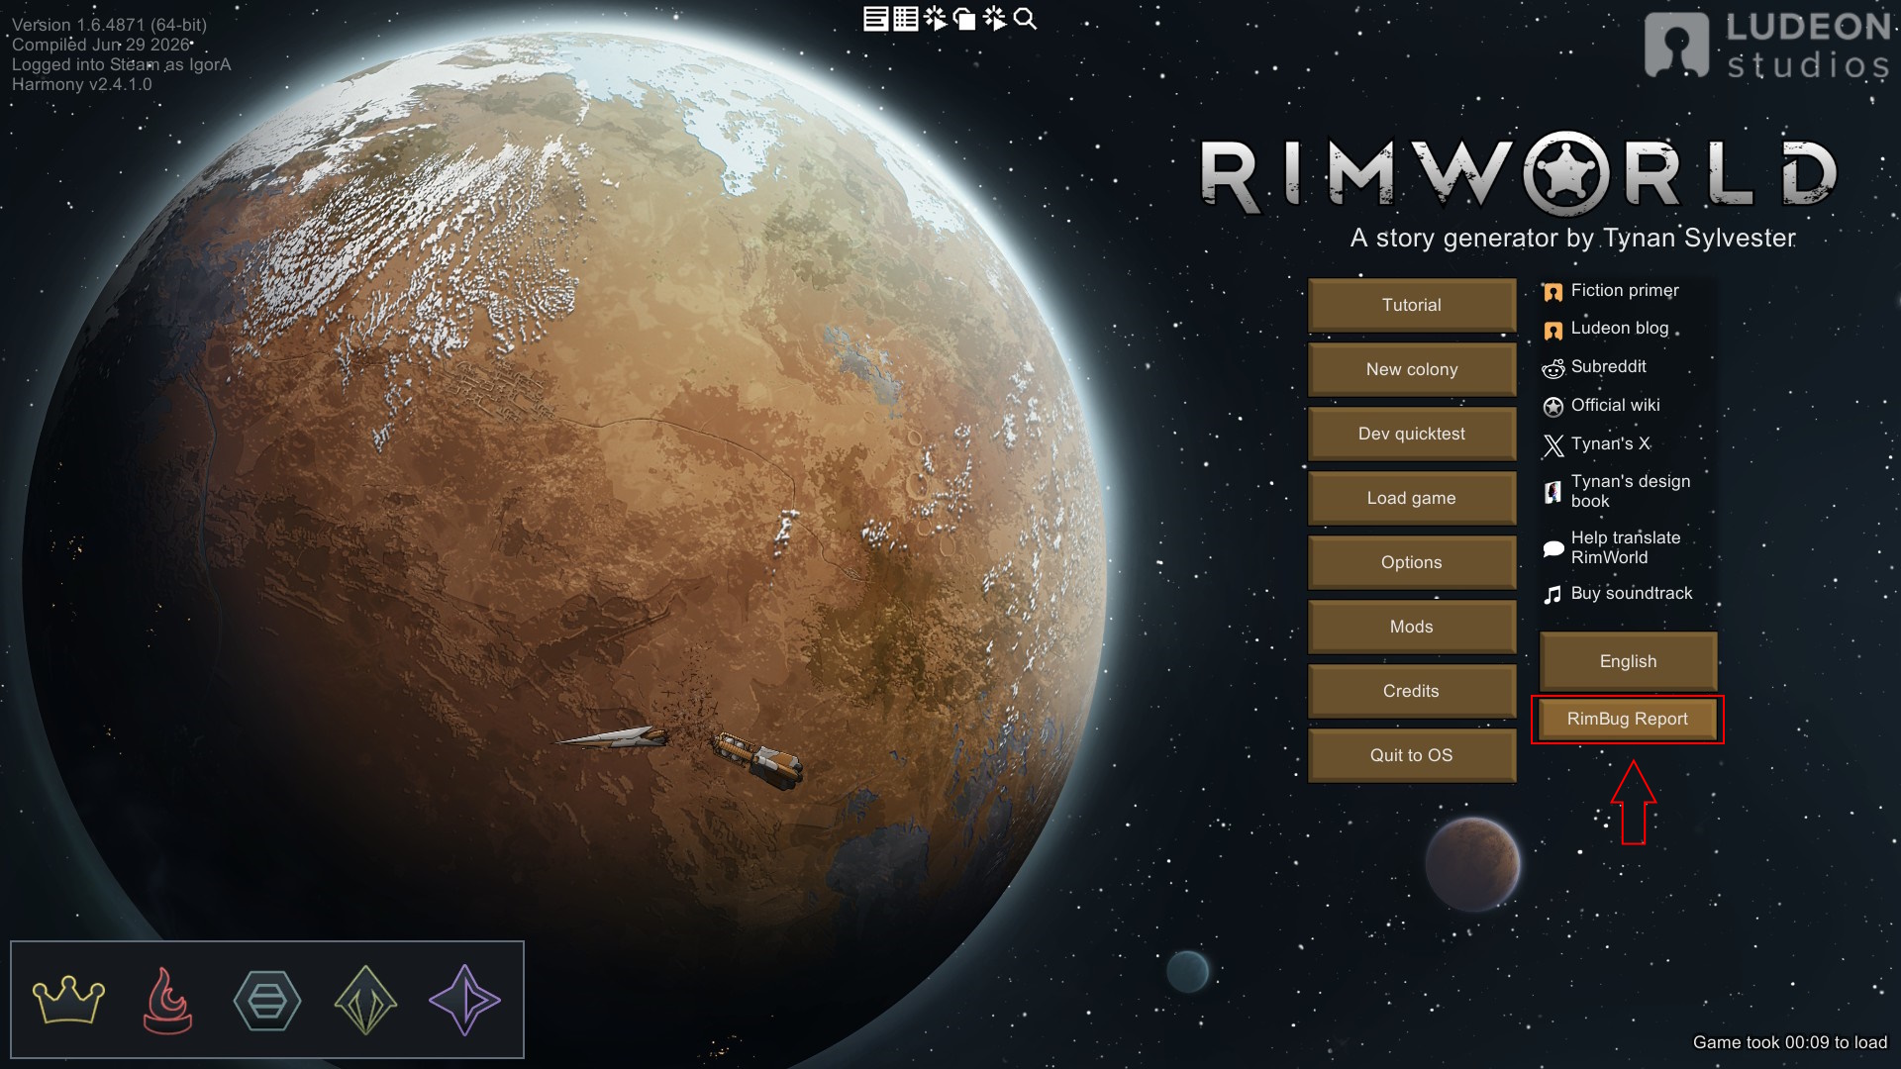Click the "Harmony v2.4.1.0" text

tap(82, 84)
